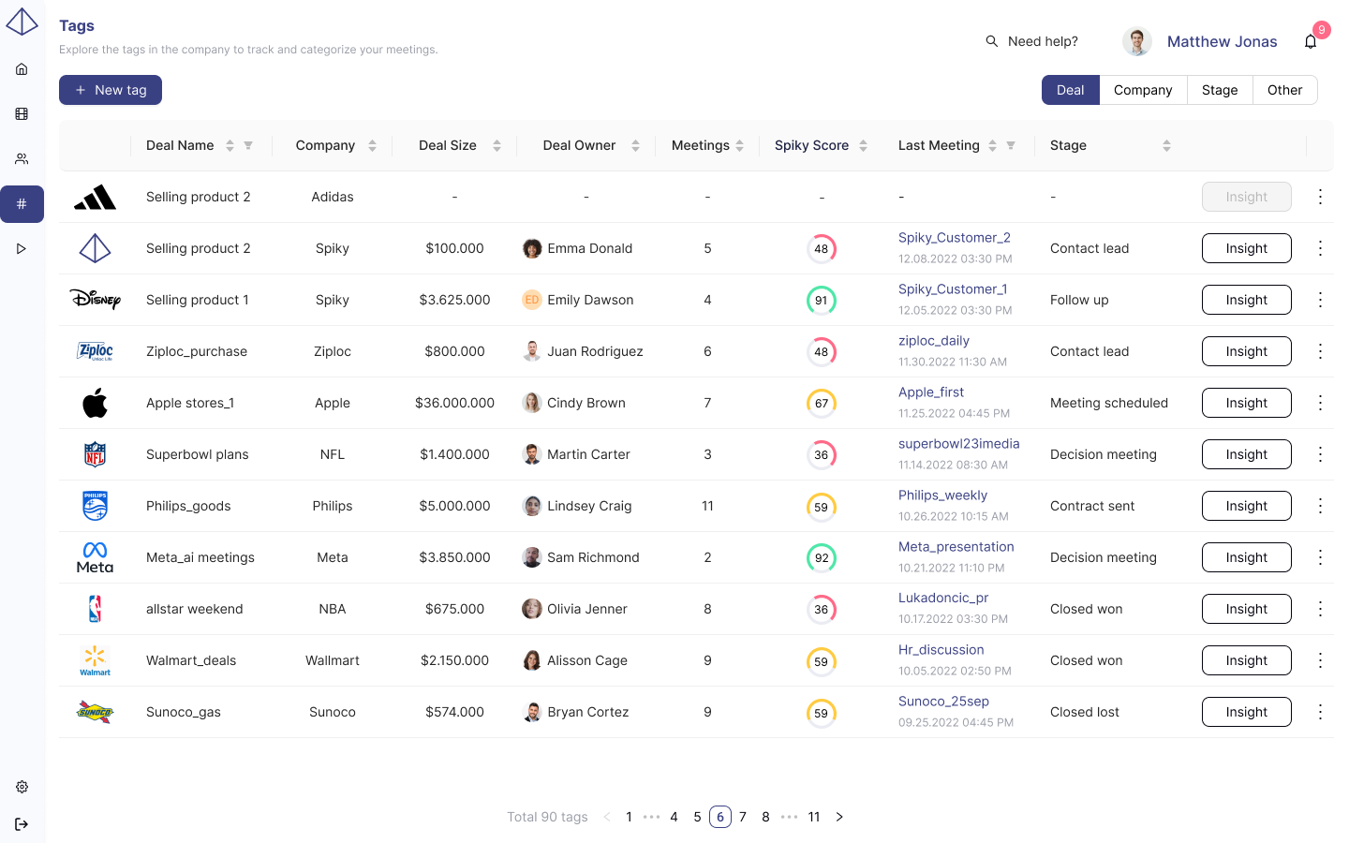Open the three-dot menu for Meta_ai meetings row
Image resolution: width=1349 pixels, height=843 pixels.
tap(1320, 557)
